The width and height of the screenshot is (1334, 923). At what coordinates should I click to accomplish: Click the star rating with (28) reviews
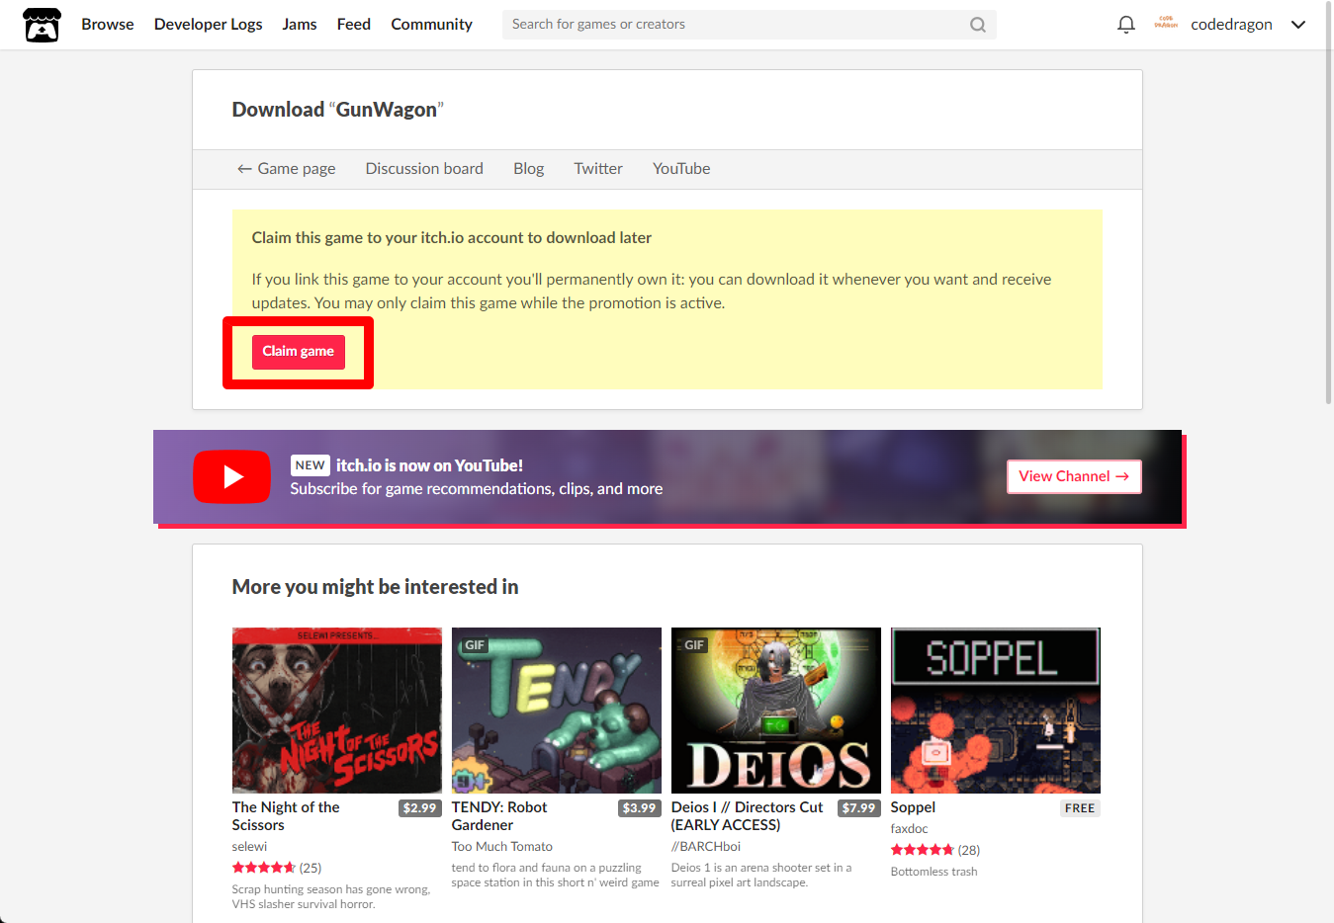935,850
